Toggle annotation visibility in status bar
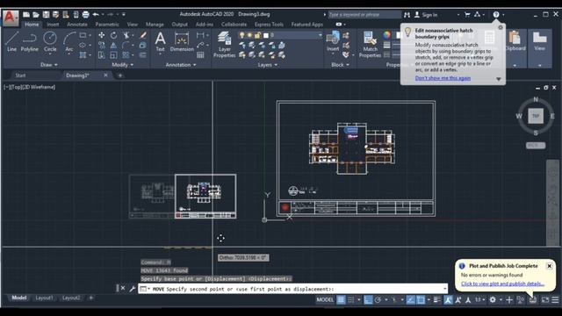Screen dimensions: 562x316 (x=448, y=300)
